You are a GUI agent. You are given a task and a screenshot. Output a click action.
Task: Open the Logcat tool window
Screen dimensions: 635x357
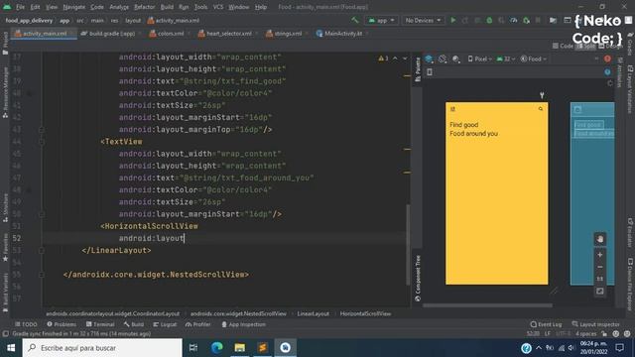[x=165, y=324]
